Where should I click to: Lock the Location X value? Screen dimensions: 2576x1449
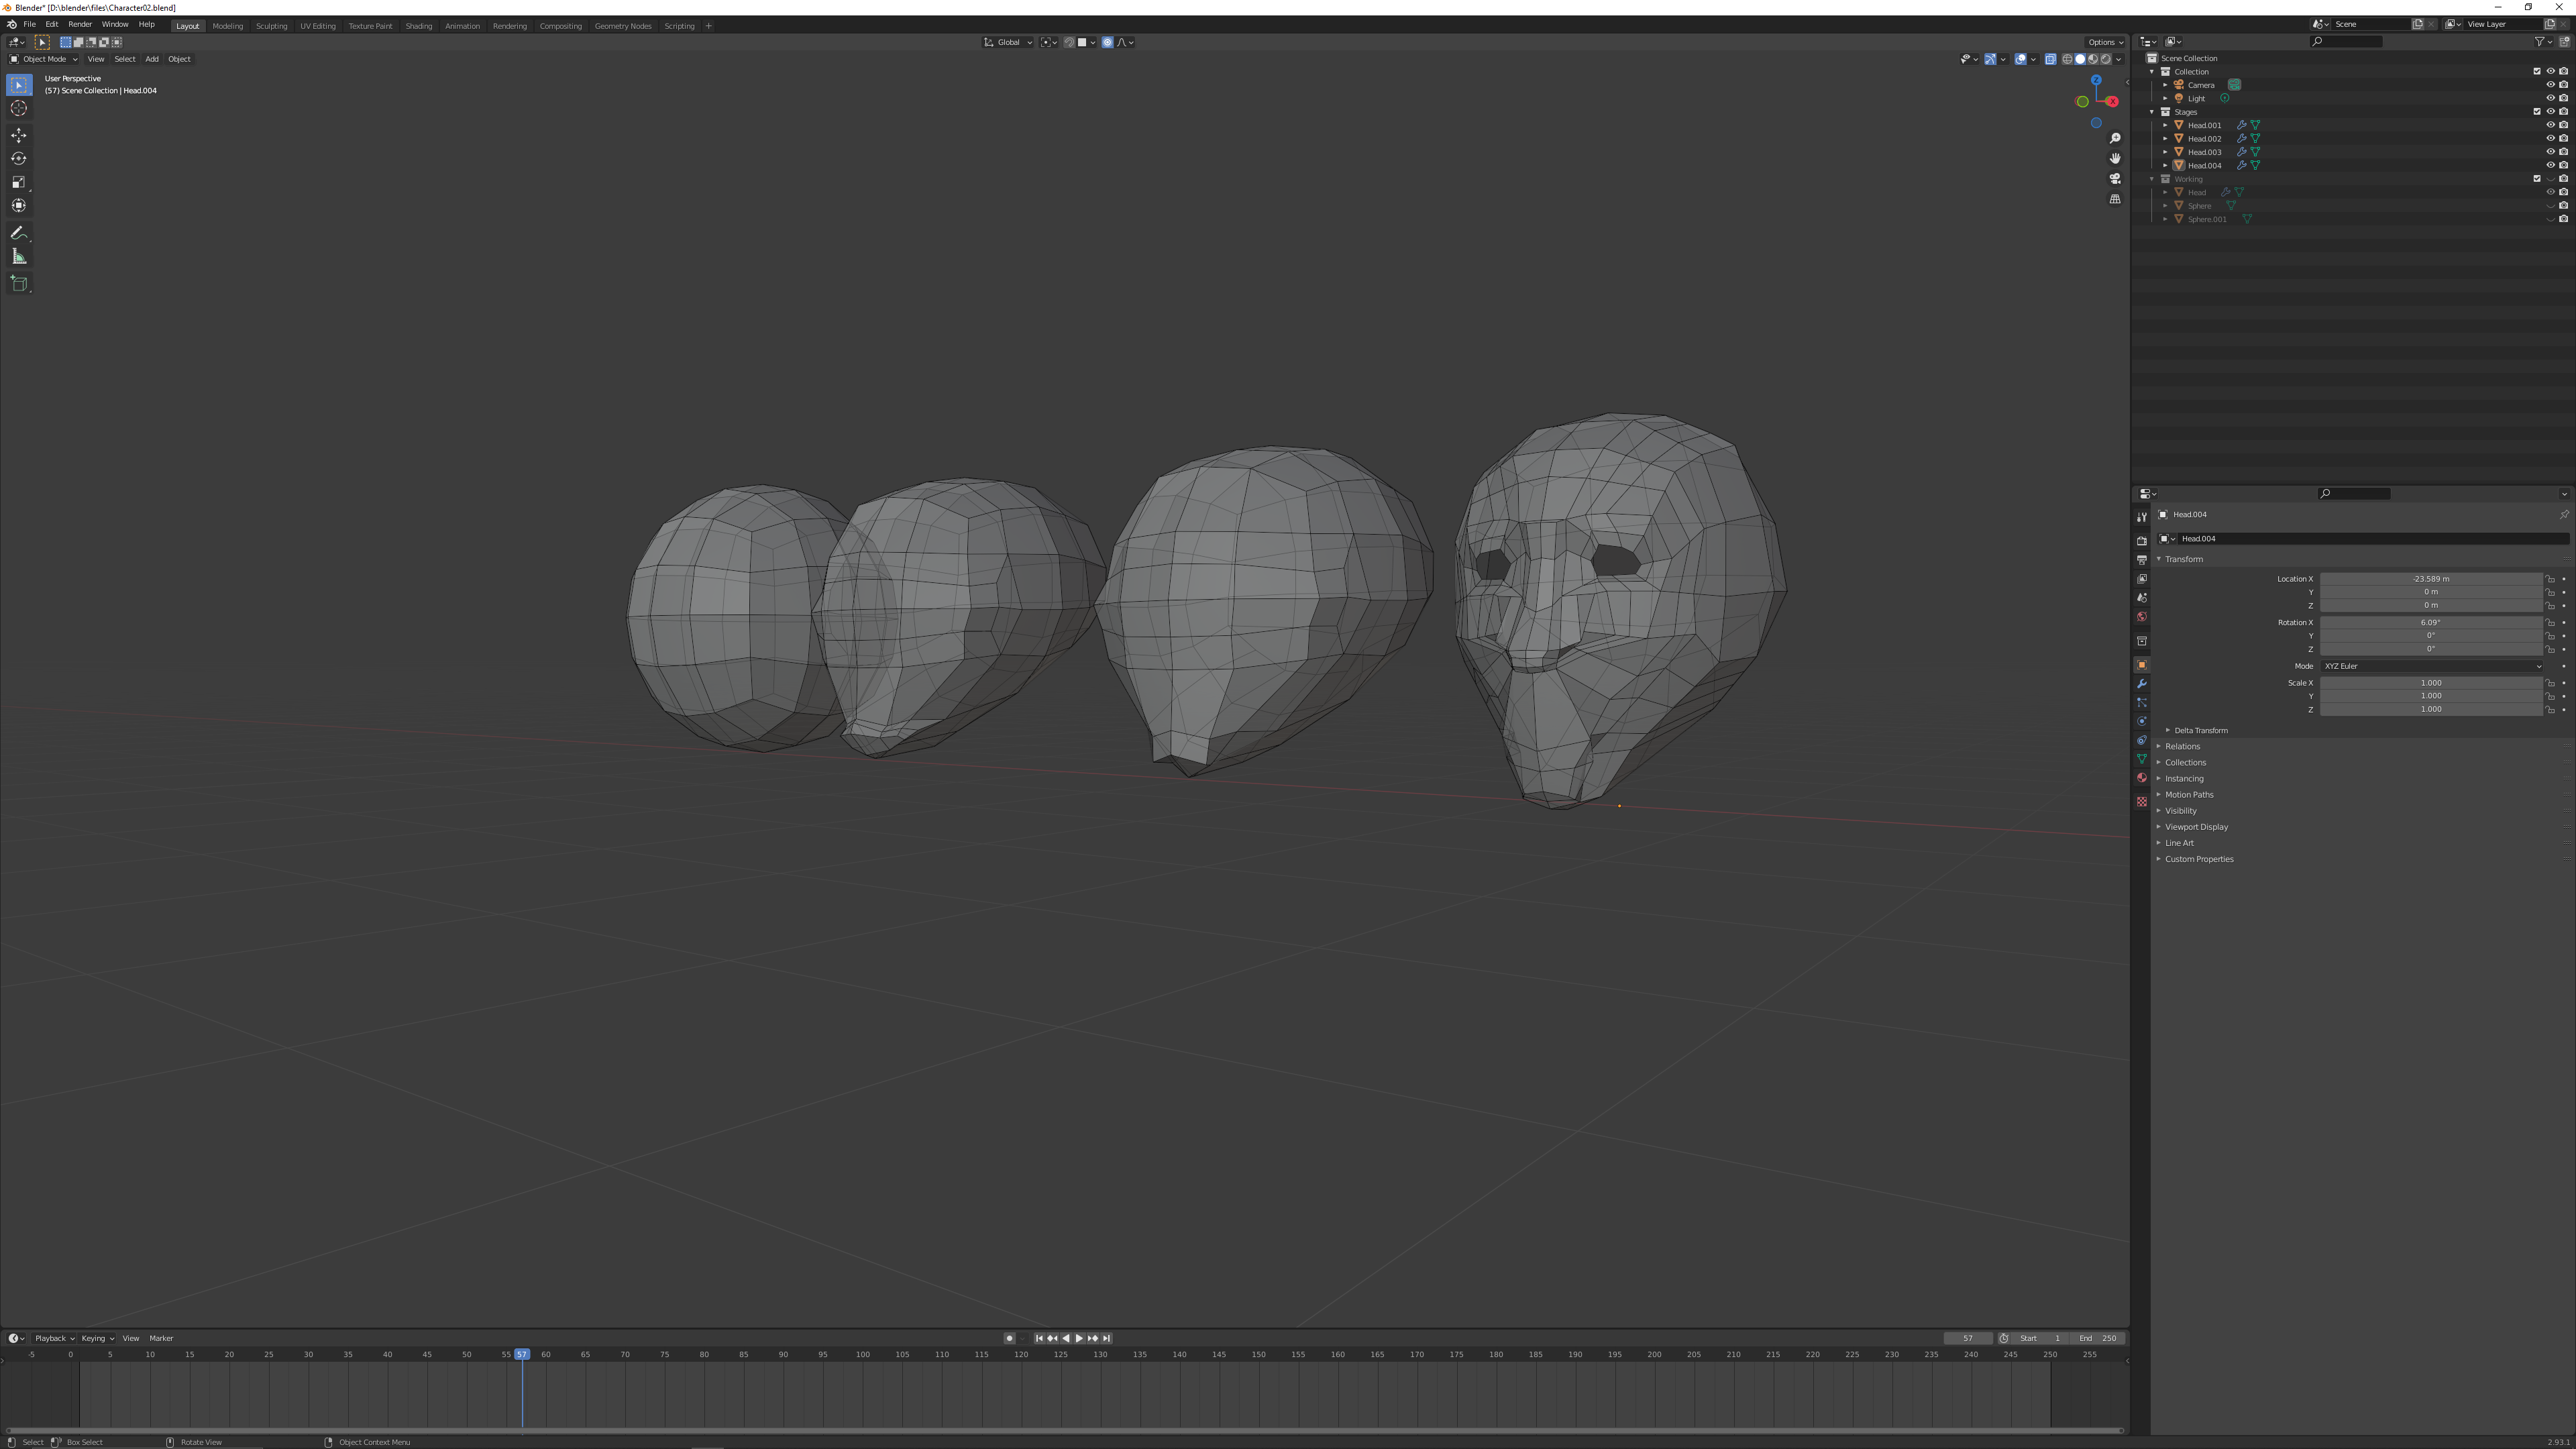[2550, 579]
